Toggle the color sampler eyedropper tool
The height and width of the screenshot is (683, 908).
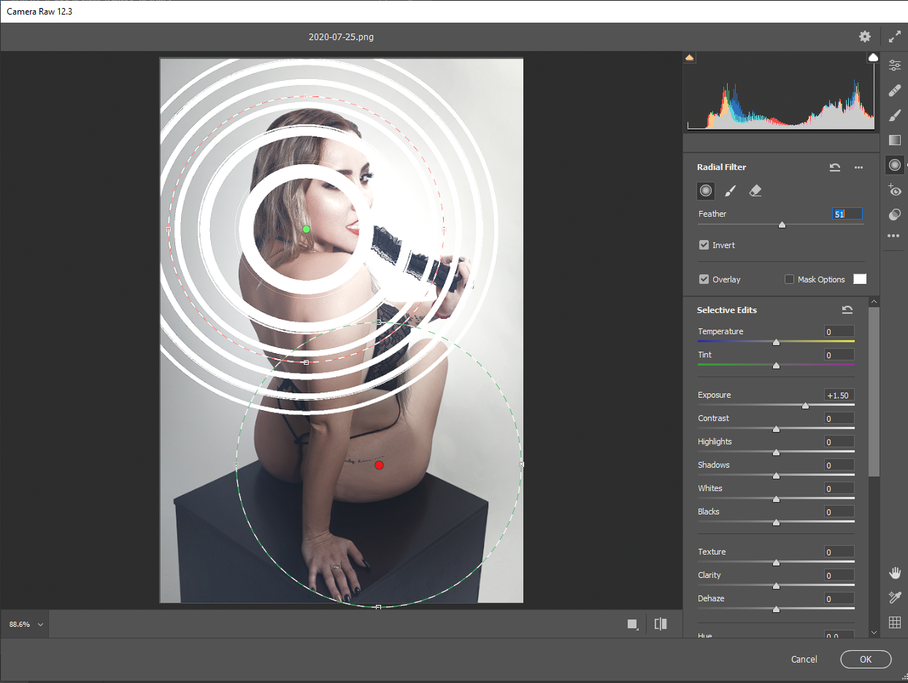(895, 598)
